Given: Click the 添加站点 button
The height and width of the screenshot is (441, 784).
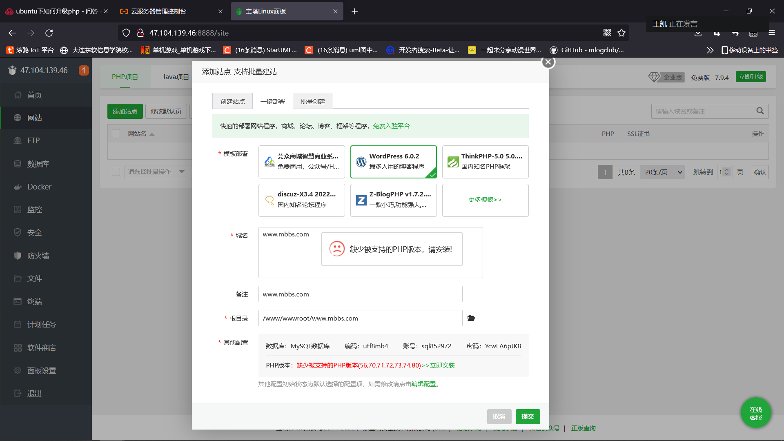Looking at the screenshot, I should coord(125,111).
